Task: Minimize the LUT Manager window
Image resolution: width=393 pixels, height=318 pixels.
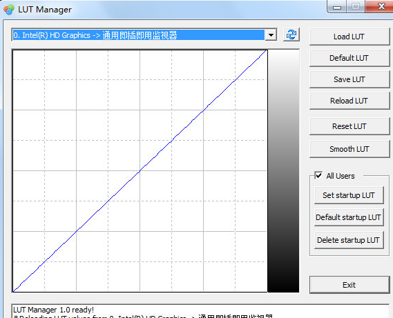Action: [337, 6]
